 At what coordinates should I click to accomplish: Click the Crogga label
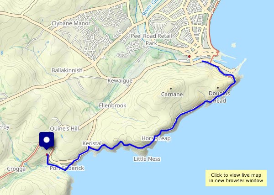point(16,169)
